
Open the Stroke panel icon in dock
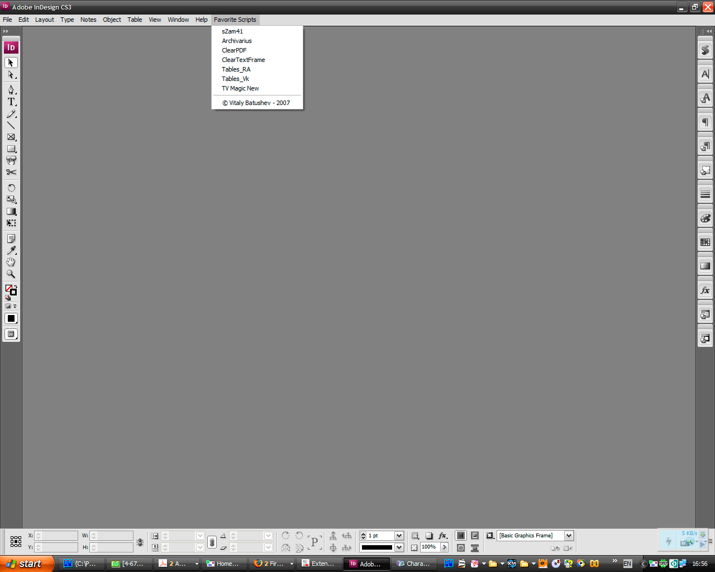tap(705, 194)
